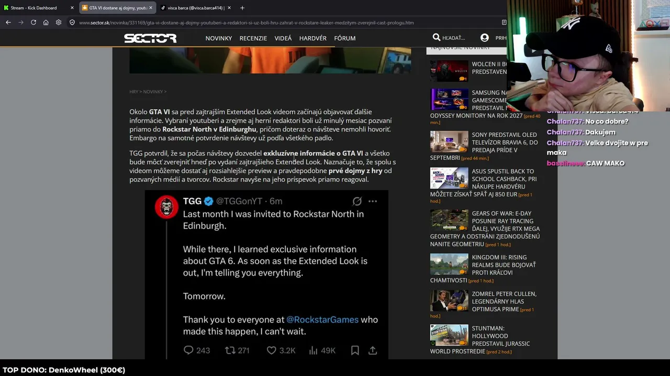The height and width of the screenshot is (376, 670).
Task: Click the browser address bar URL
Action: (247, 22)
